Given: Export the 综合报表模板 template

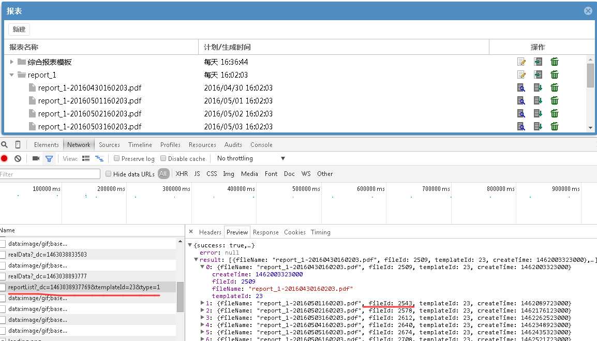Looking at the screenshot, I should (538, 62).
